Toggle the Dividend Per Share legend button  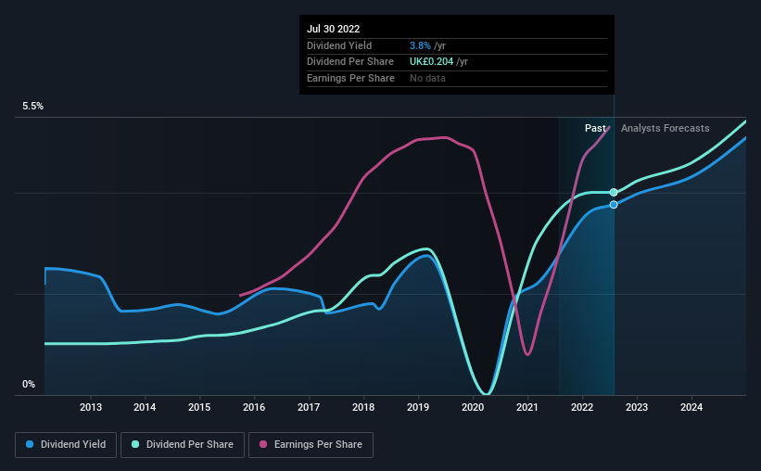click(183, 445)
